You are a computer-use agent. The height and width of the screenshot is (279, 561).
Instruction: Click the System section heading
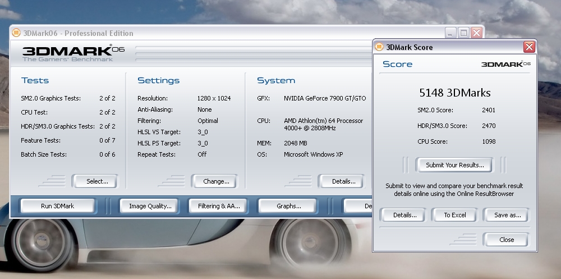pos(276,80)
